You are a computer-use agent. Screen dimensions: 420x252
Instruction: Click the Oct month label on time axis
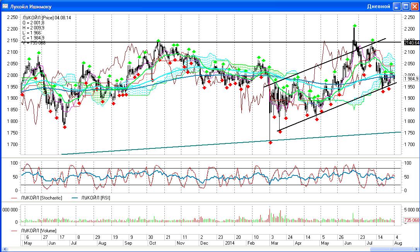click(153, 243)
